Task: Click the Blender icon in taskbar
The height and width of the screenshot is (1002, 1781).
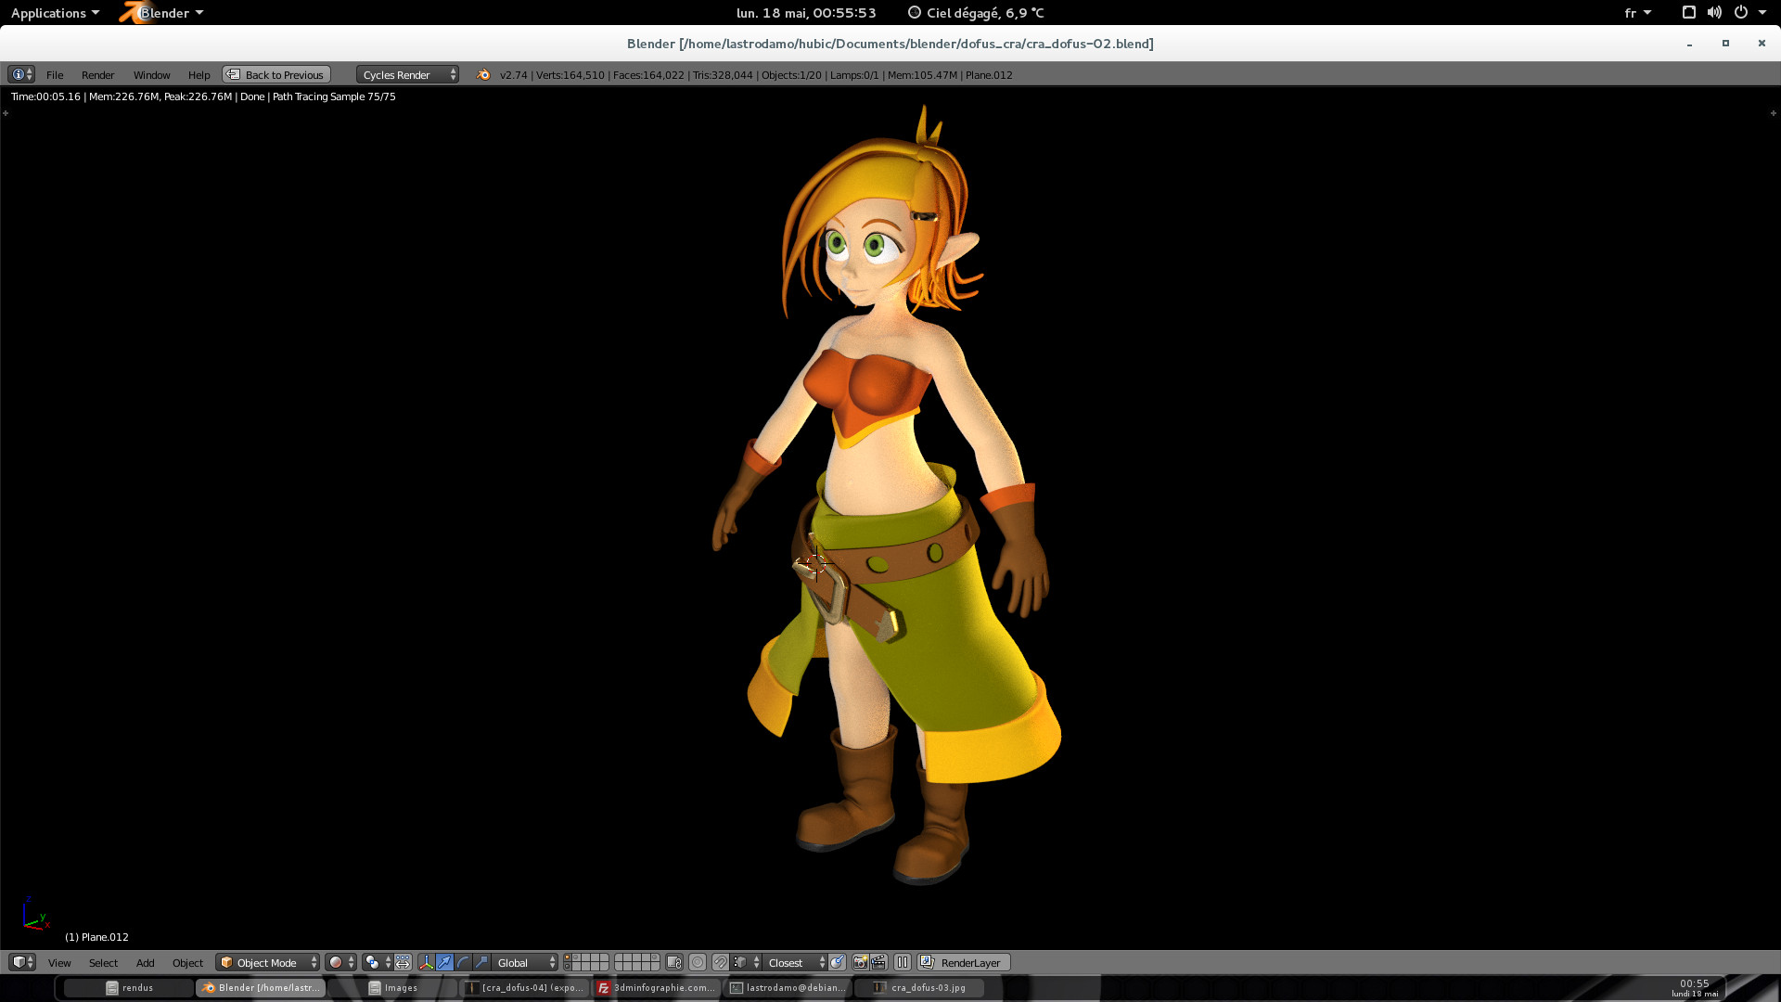Action: (x=209, y=988)
